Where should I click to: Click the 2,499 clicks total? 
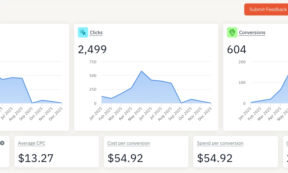click(92, 49)
